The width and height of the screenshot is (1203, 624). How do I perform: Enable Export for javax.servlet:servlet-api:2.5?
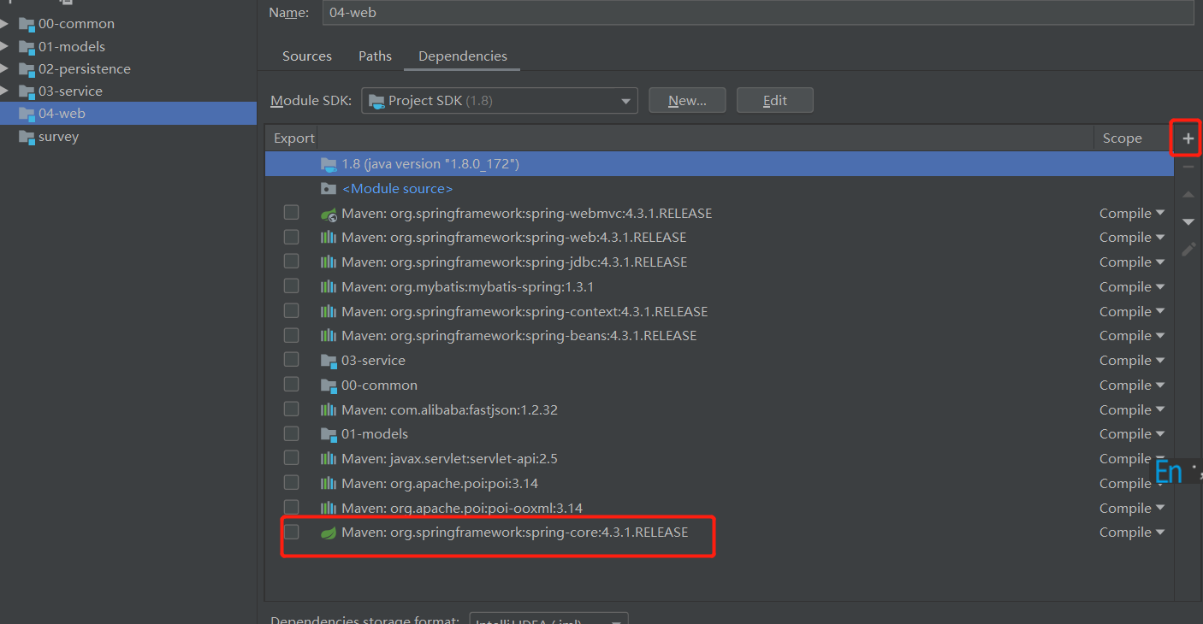tap(291, 458)
